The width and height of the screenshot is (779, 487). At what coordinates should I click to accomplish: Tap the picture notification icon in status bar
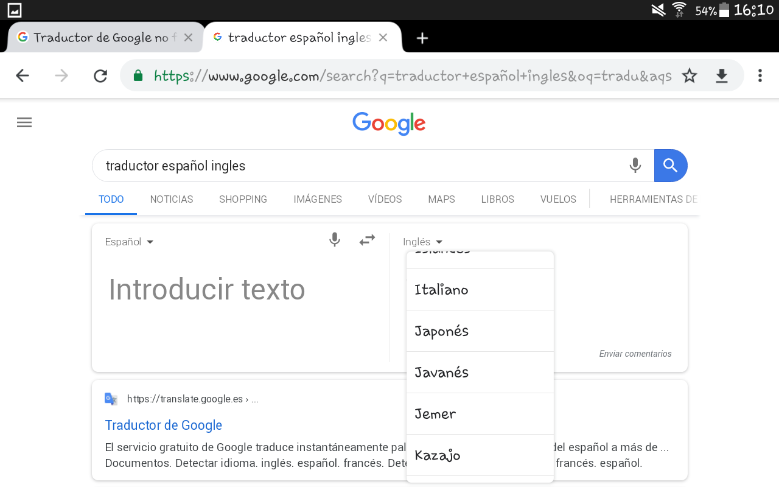[x=15, y=10]
